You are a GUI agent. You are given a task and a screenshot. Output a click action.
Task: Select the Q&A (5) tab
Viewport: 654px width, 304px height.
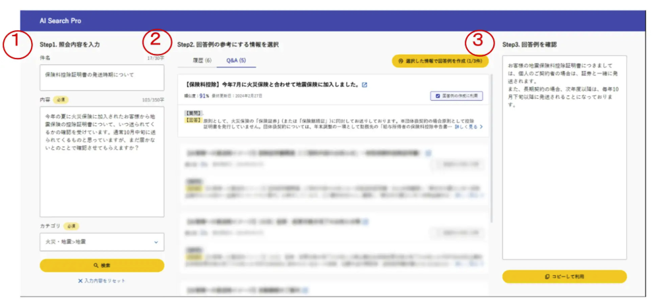(236, 61)
